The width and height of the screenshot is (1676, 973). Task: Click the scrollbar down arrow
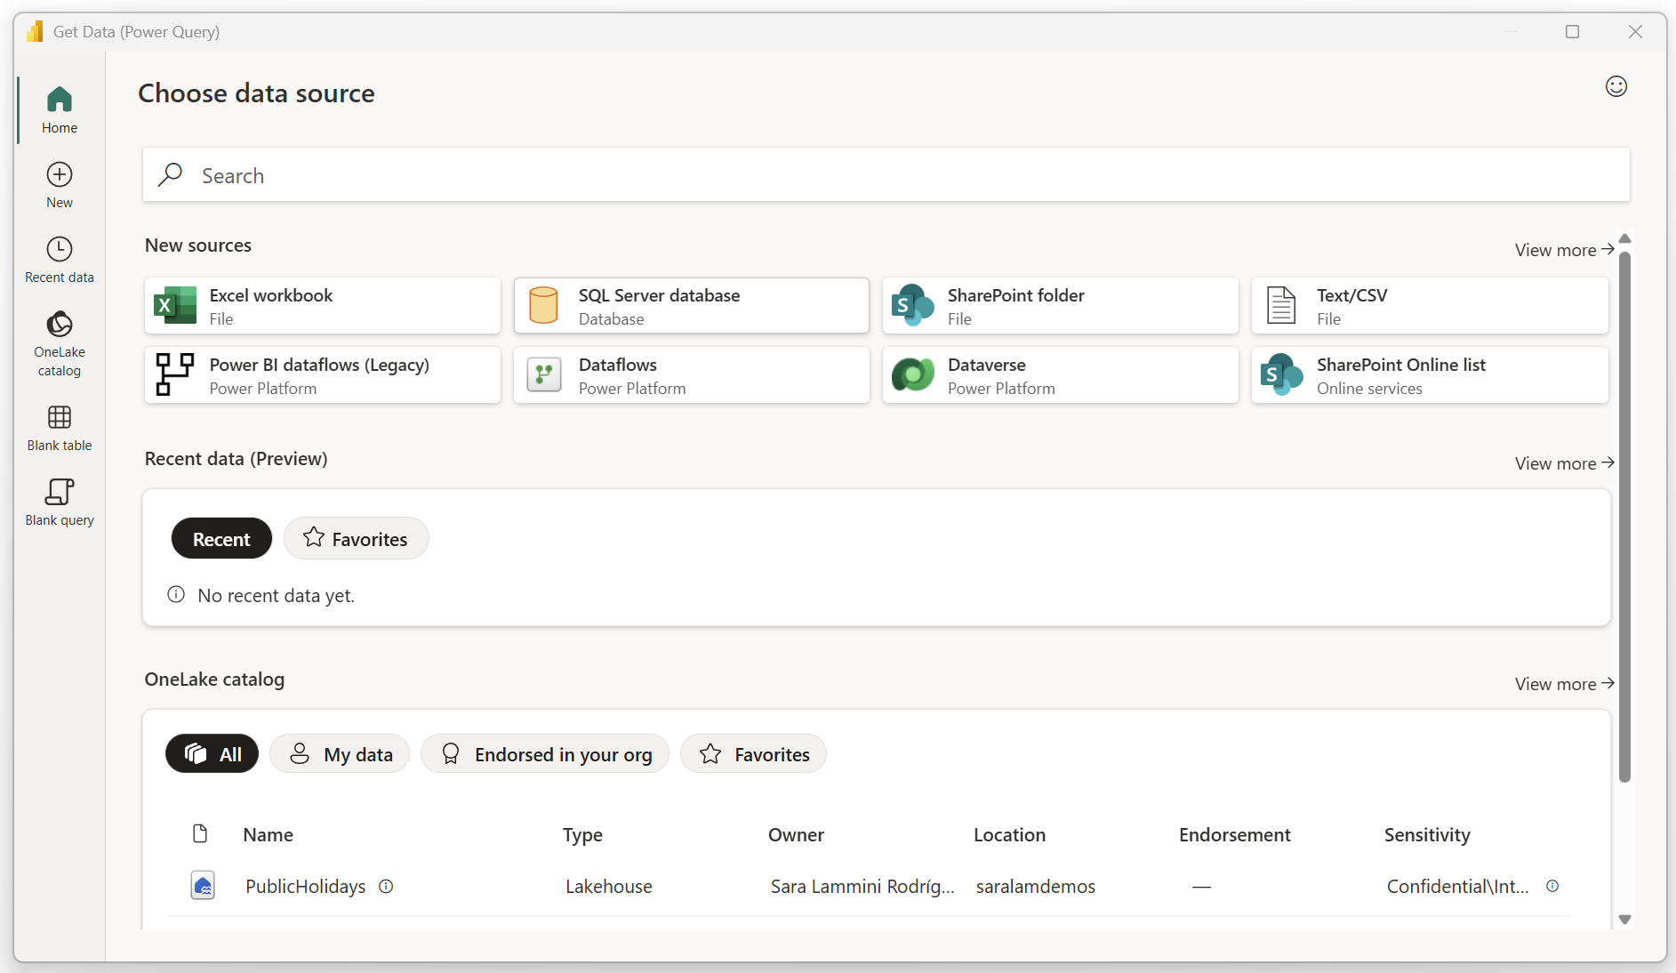coord(1625,920)
